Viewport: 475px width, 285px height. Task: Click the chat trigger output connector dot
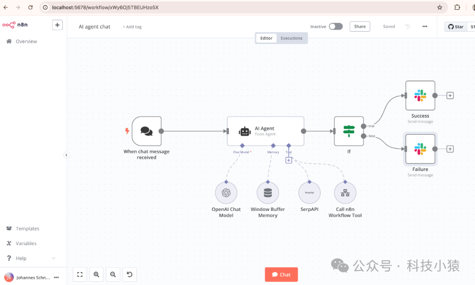pyautogui.click(x=161, y=131)
